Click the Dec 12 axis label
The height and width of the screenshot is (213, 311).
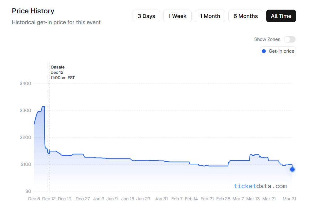[49, 199]
